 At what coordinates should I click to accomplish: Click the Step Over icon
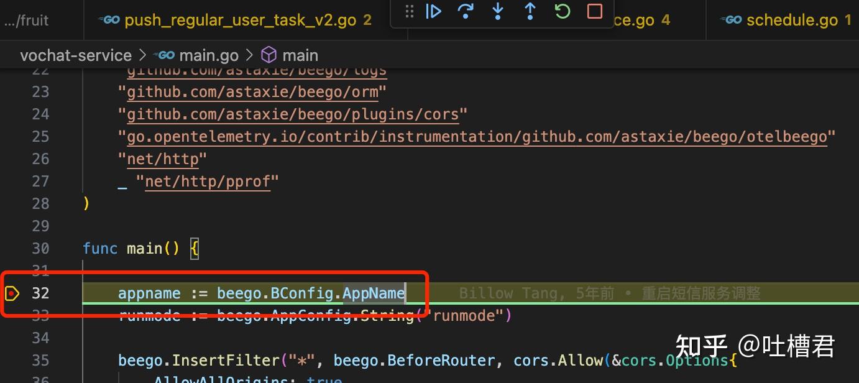click(466, 11)
